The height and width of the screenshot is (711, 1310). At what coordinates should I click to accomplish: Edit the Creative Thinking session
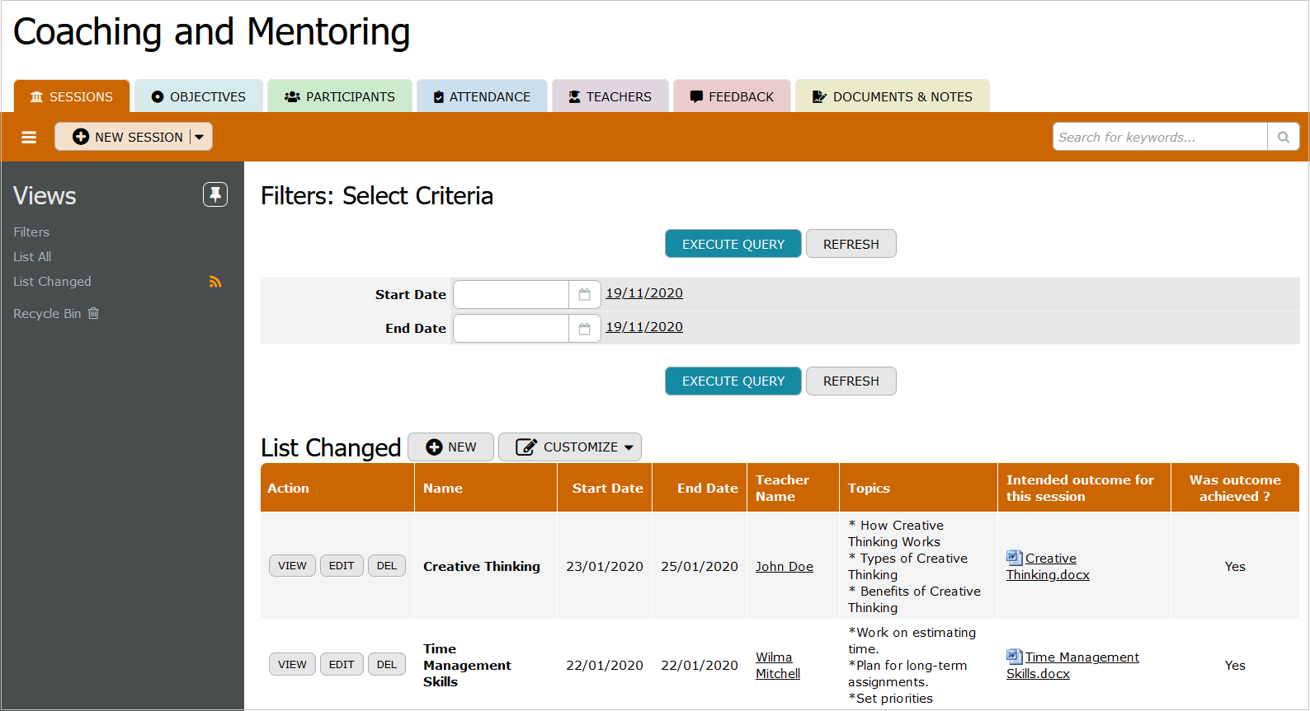tap(342, 566)
